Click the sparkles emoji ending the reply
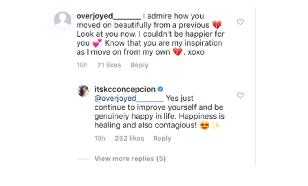Viewport: 308px width, 186px height. 215,126
